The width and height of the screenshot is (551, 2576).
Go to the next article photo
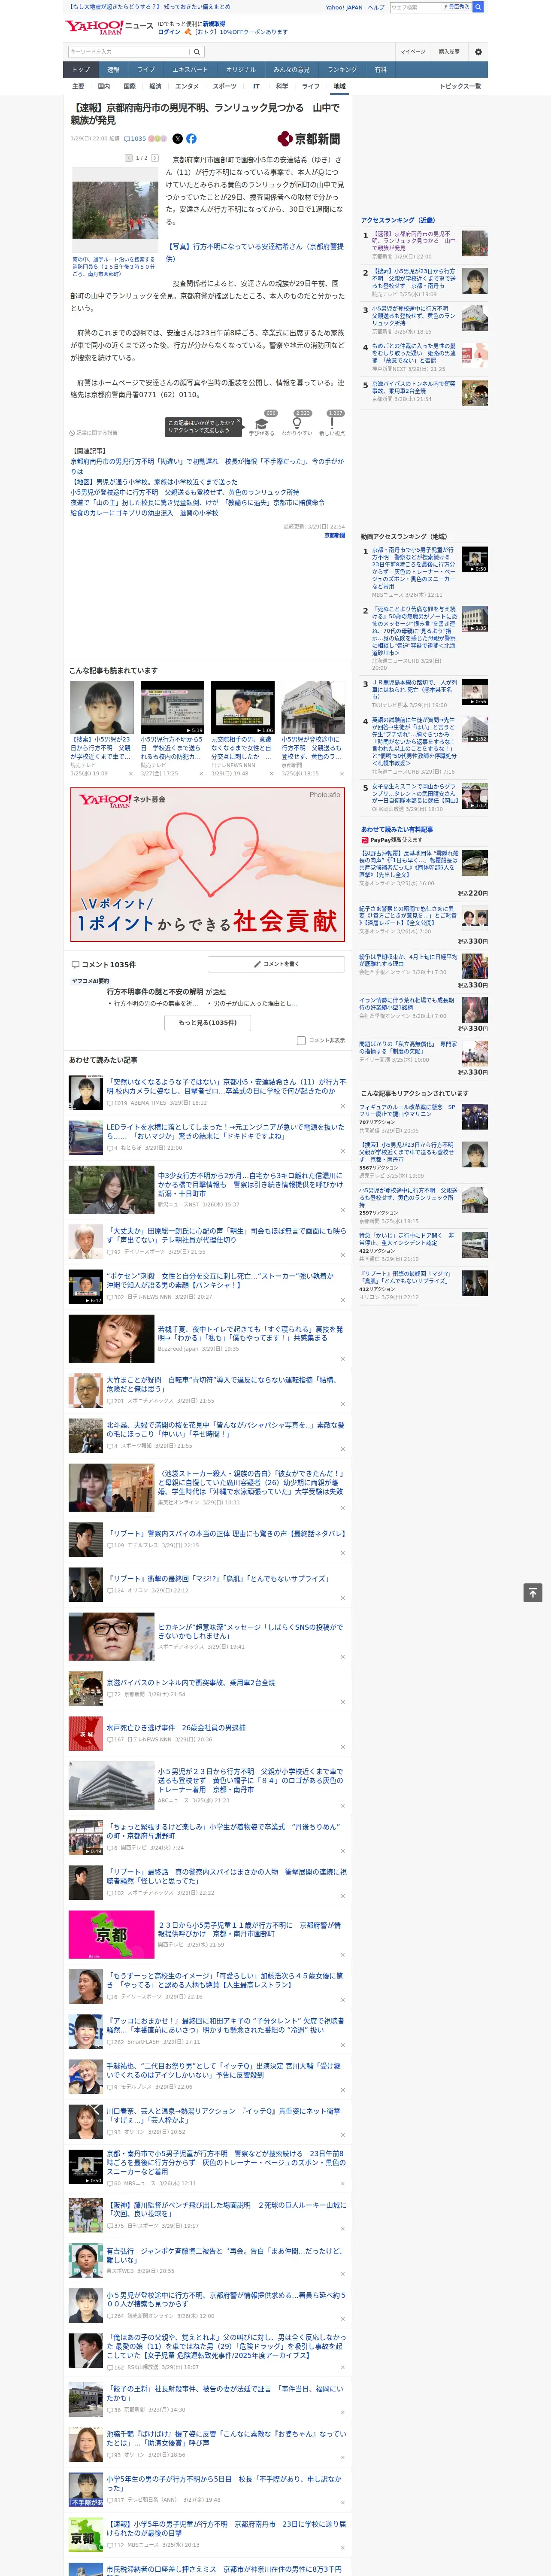coord(154,158)
